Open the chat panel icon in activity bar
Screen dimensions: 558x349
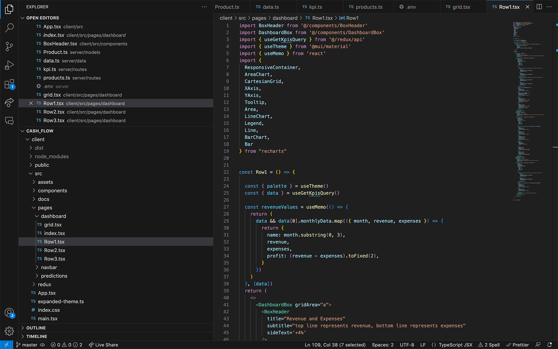(x=9, y=121)
